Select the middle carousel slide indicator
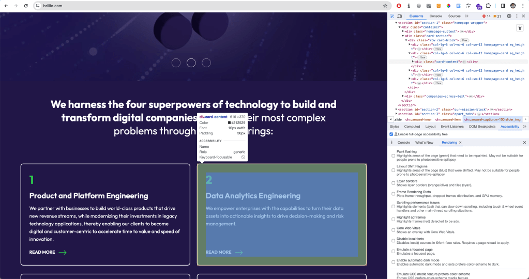Screen dimensions: 529x279 click(191, 63)
